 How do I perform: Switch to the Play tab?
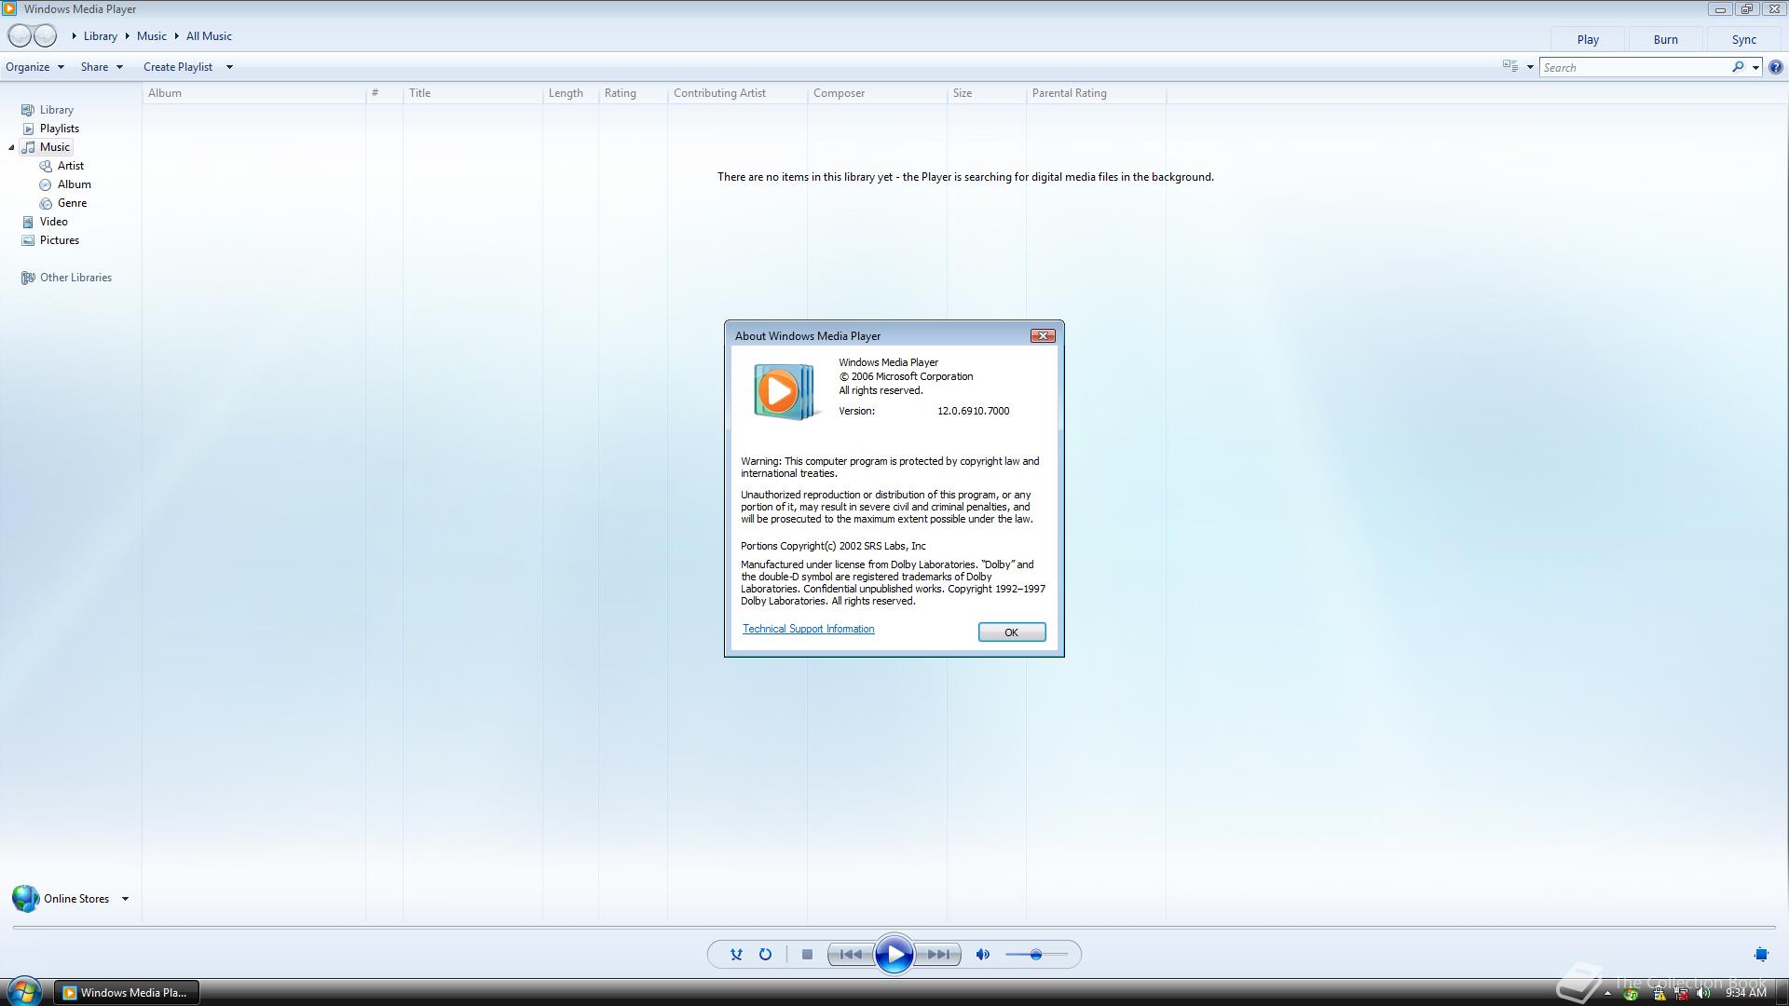(1588, 39)
